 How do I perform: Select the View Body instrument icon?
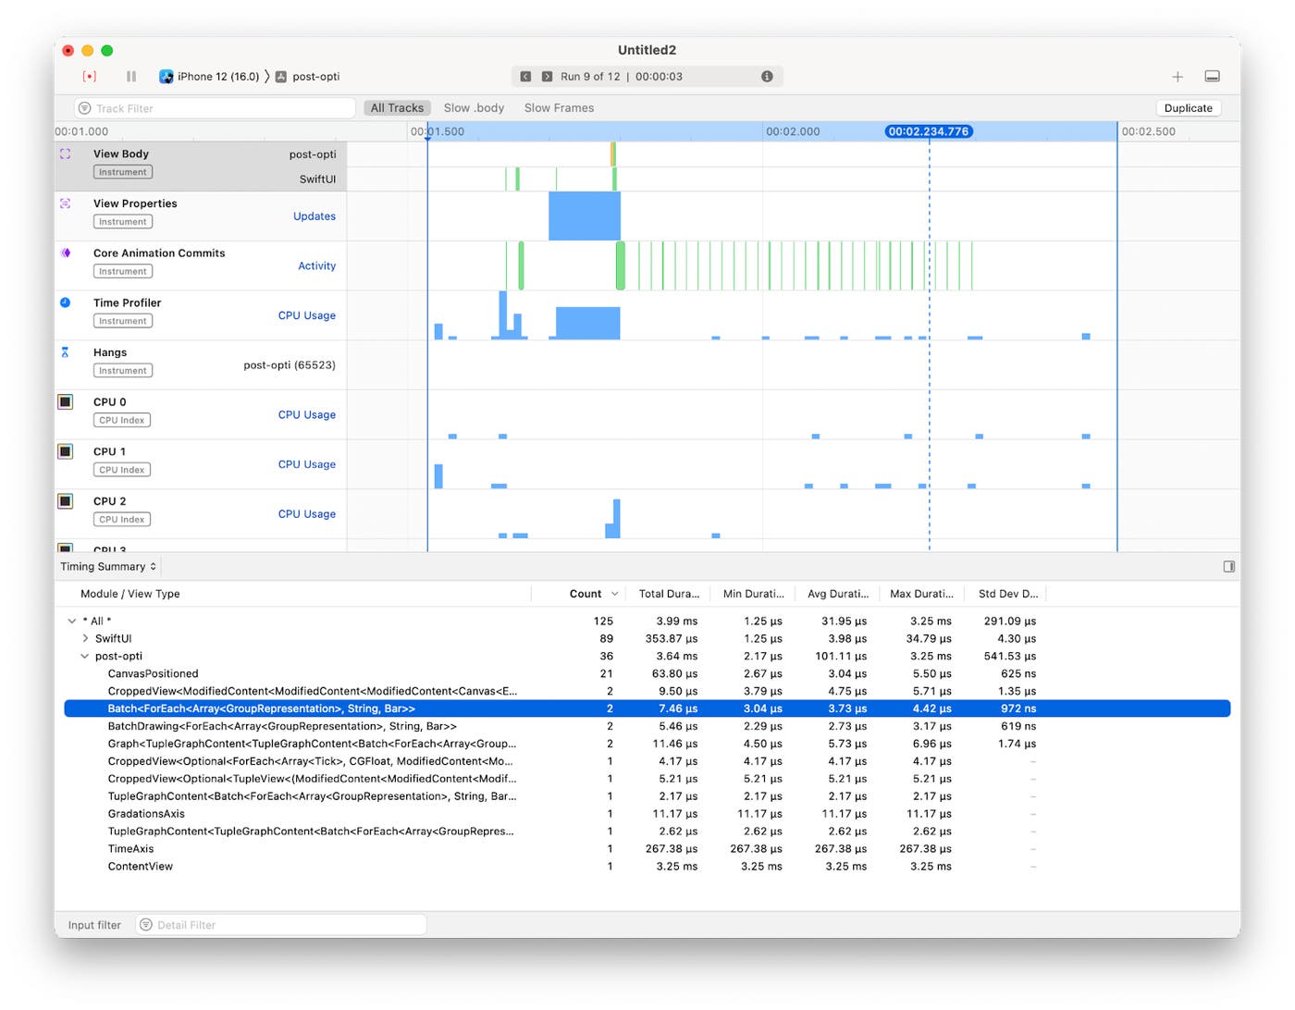tap(65, 154)
